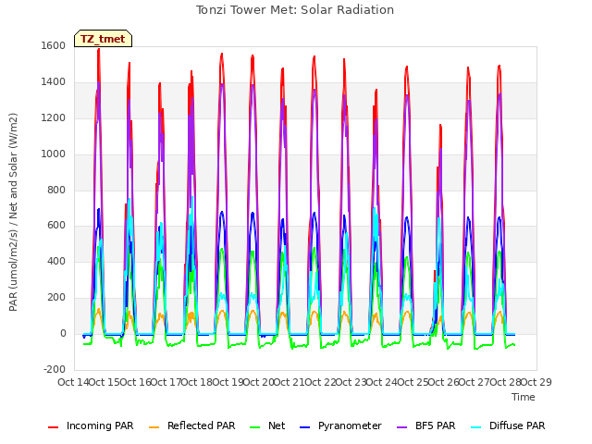Click the y-axis title PAR / Net and Solar

coord(13,212)
